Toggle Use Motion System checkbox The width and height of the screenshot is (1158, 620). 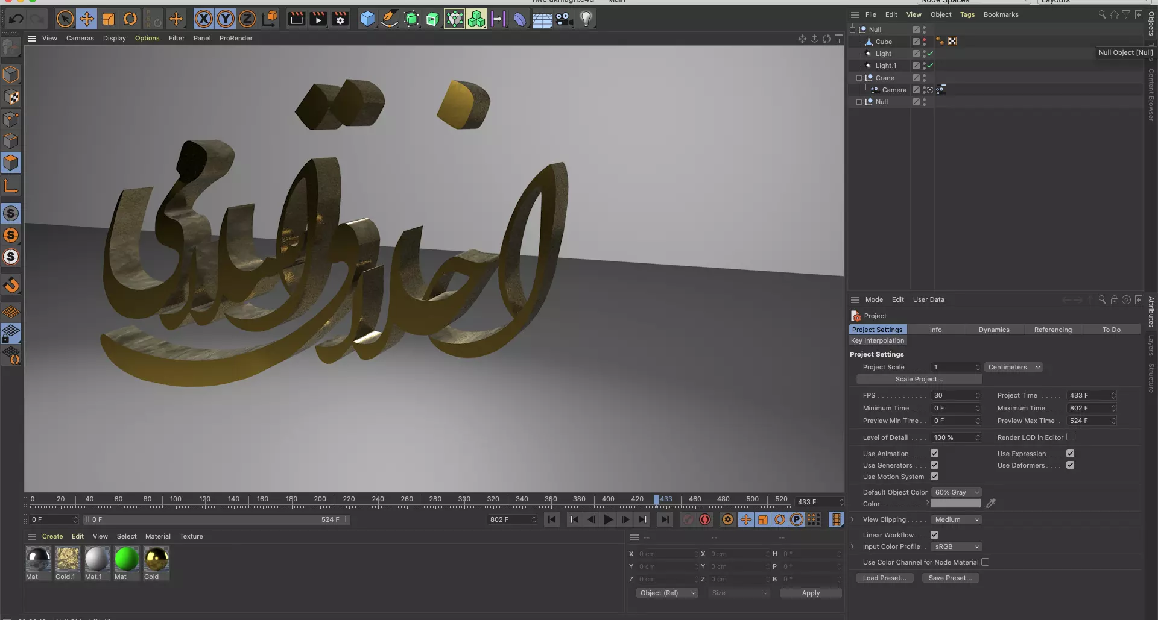934,477
